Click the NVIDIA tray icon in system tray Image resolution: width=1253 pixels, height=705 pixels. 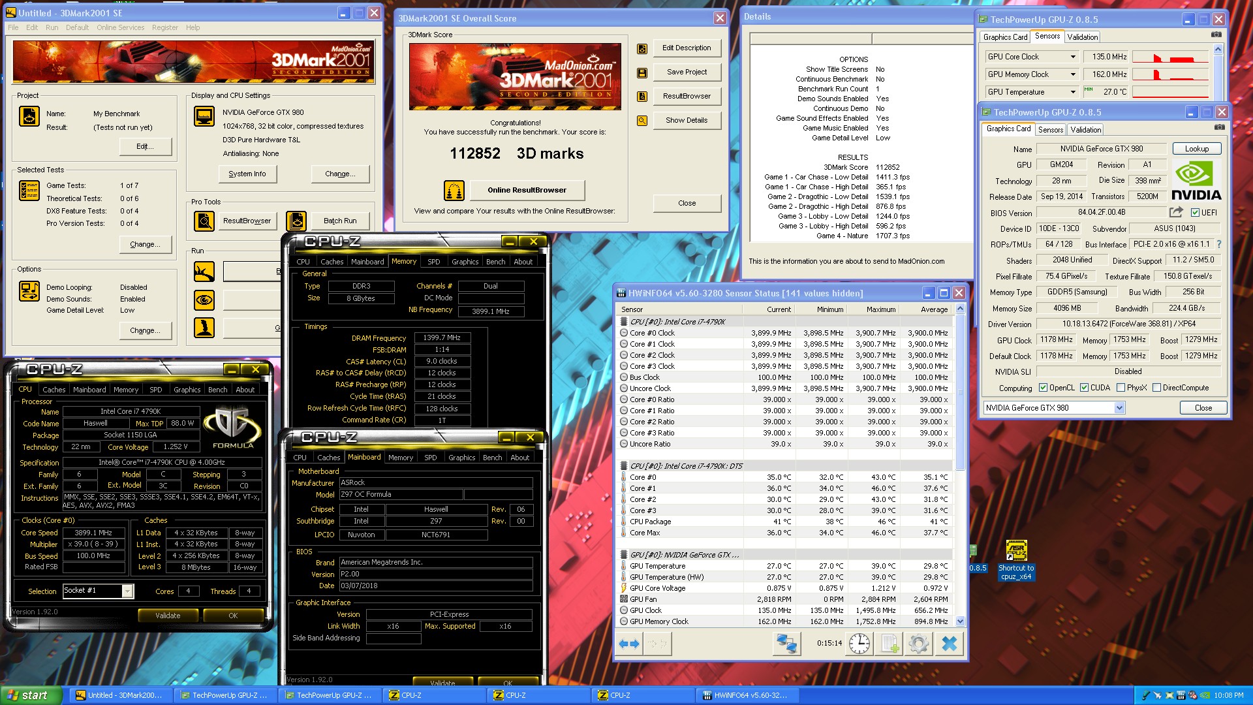point(1204,696)
